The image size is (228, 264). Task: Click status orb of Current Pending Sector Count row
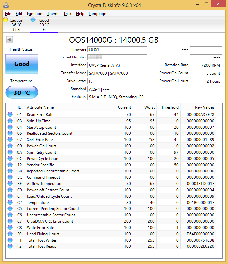(10, 208)
